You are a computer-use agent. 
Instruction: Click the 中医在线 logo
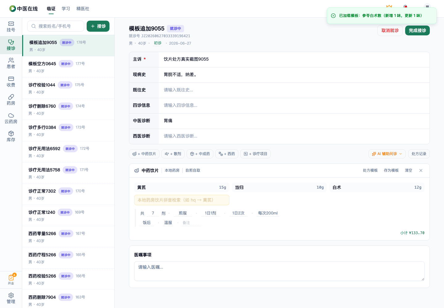pos(23,9)
